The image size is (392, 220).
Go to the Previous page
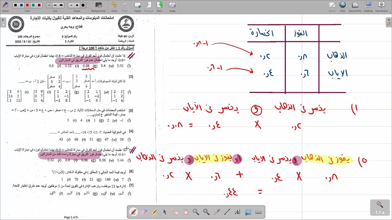[149, 7]
